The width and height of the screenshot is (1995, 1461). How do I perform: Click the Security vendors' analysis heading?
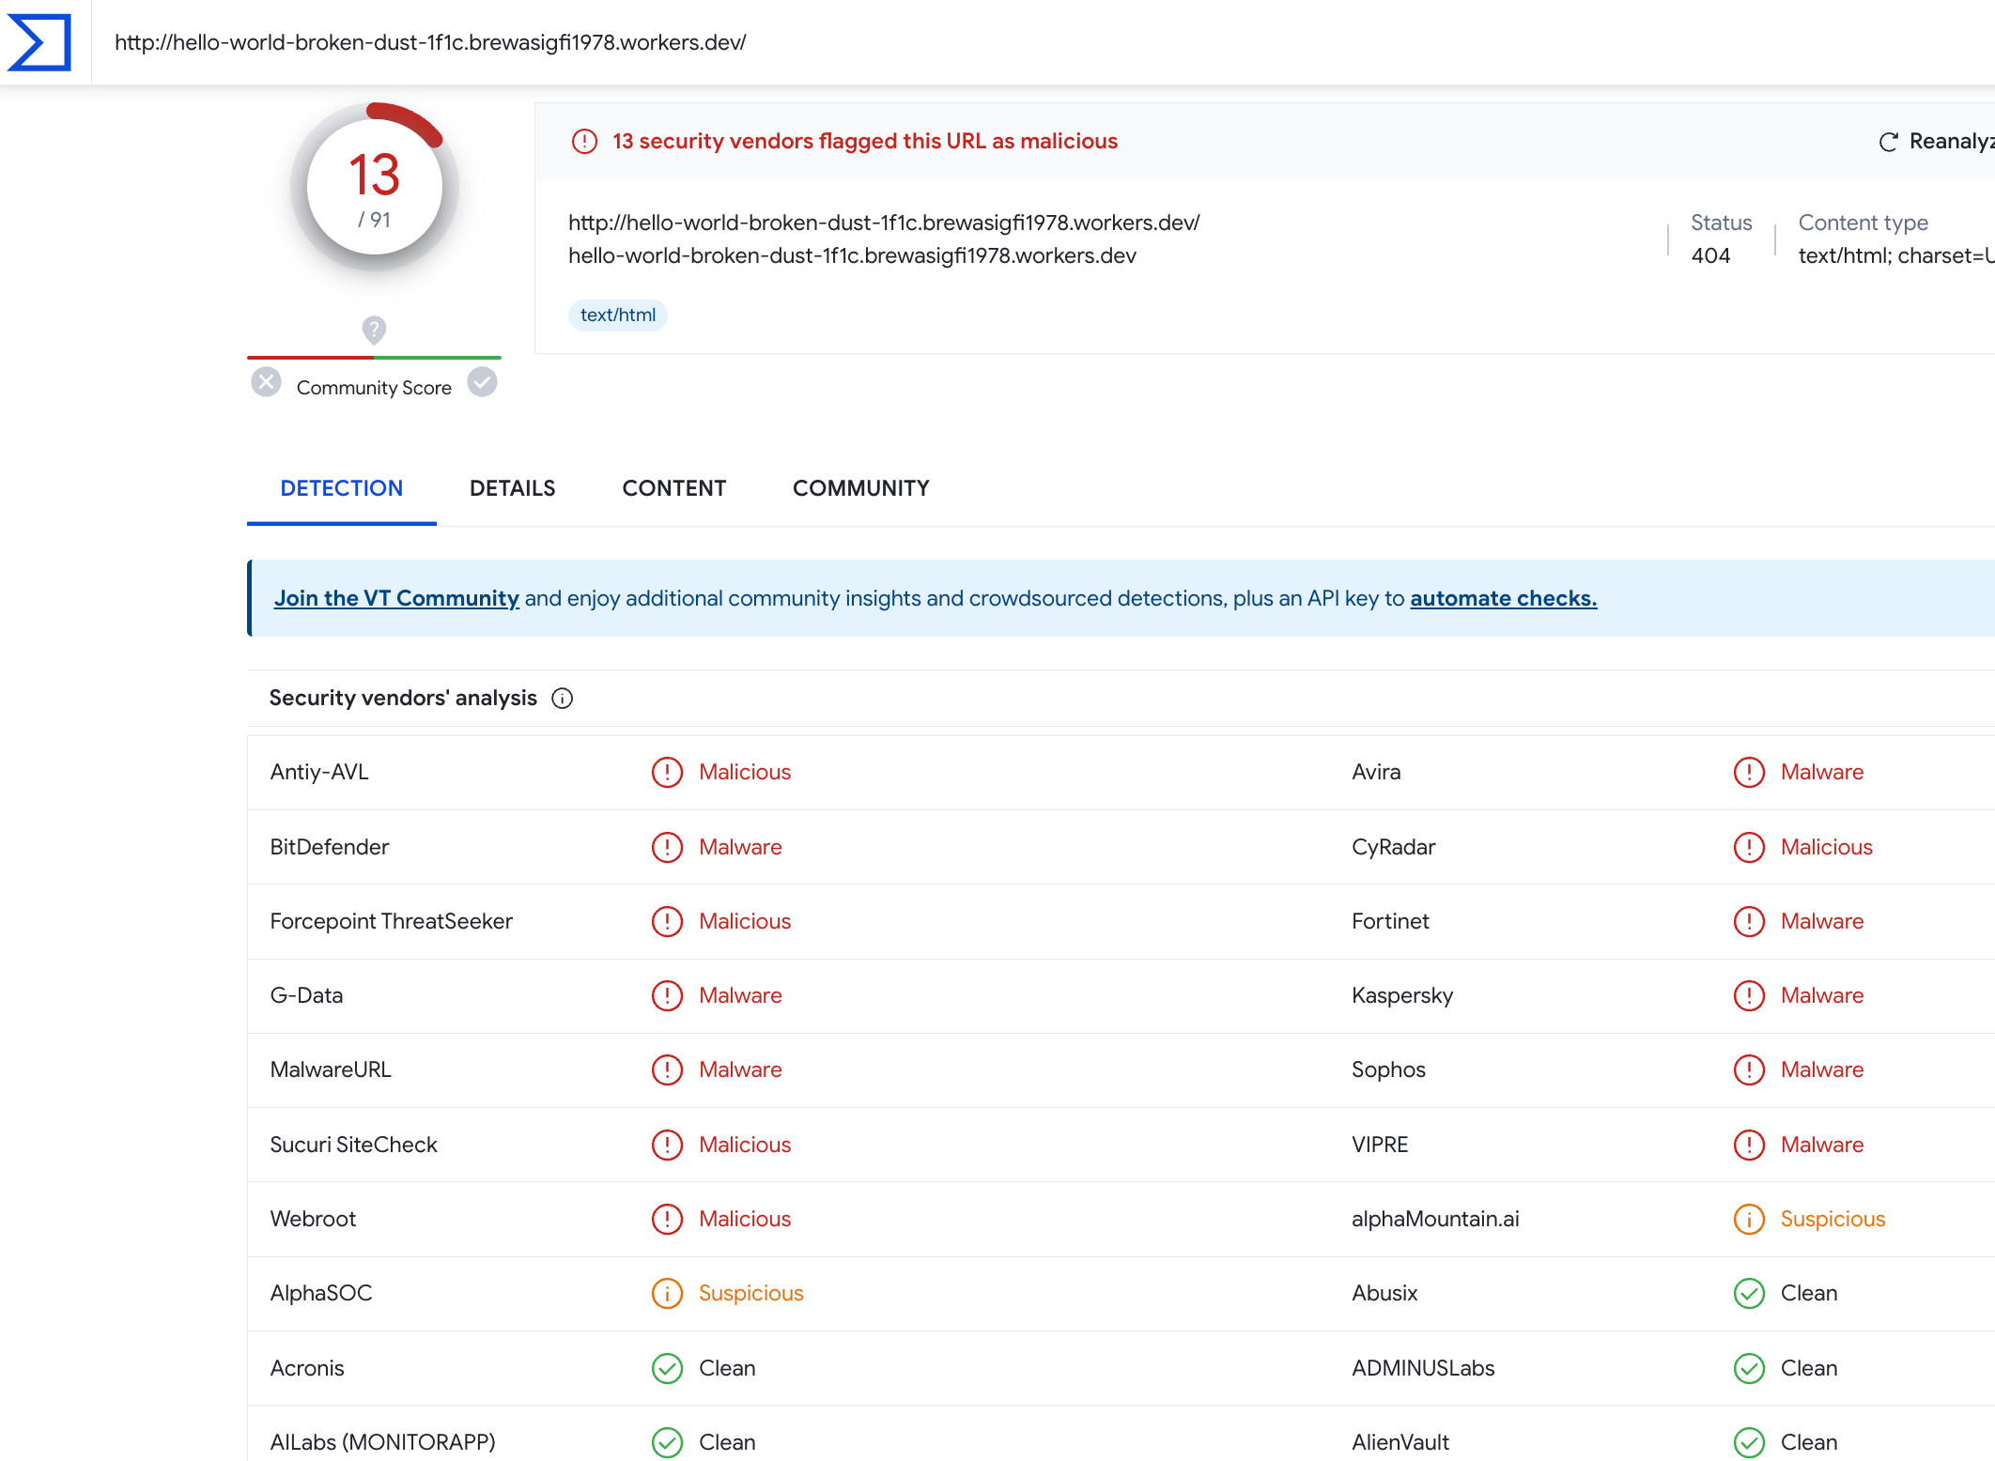403,698
